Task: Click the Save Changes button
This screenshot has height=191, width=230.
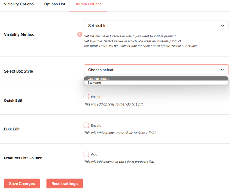Action: tap(22, 183)
